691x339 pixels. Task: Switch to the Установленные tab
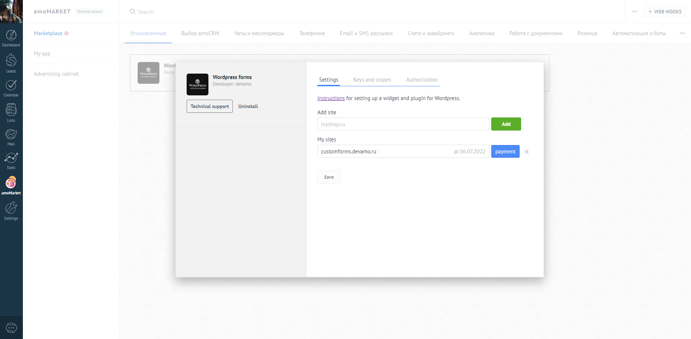pos(148,33)
